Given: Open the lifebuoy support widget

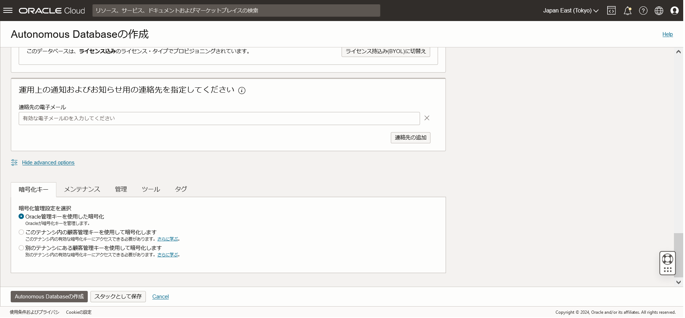Looking at the screenshot, I should pyautogui.click(x=668, y=259).
